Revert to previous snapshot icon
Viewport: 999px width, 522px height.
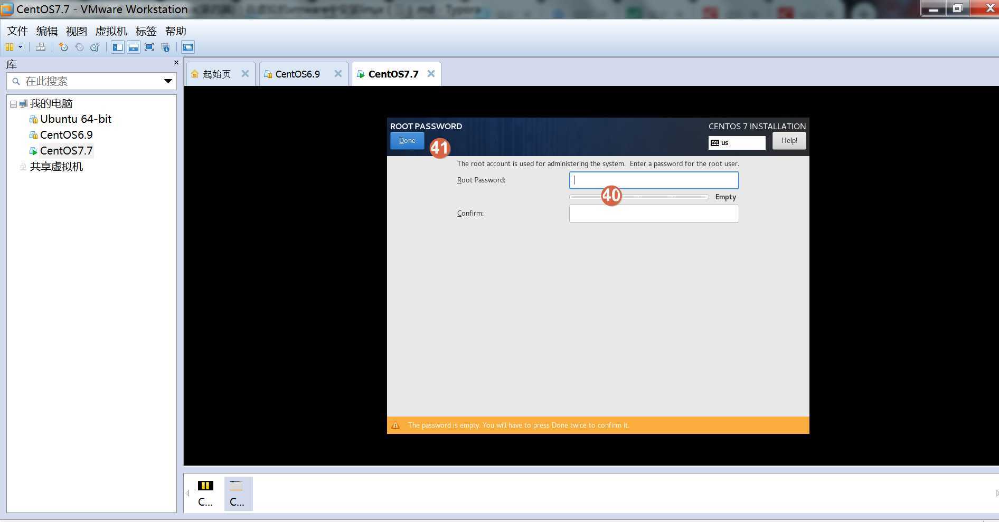[x=79, y=47]
